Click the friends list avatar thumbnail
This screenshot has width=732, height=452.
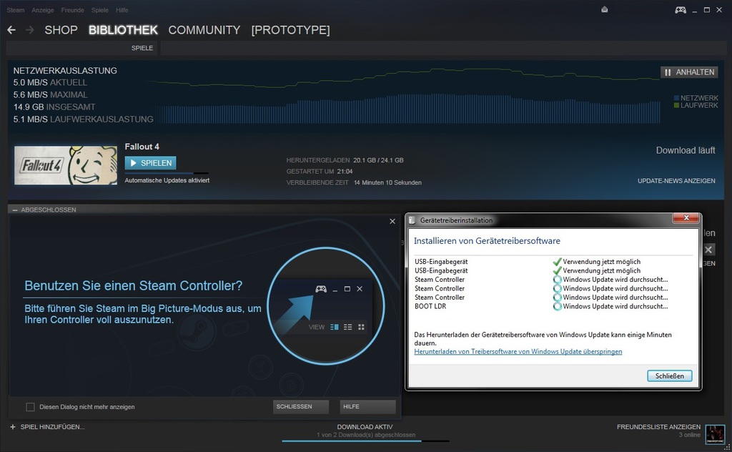click(715, 434)
